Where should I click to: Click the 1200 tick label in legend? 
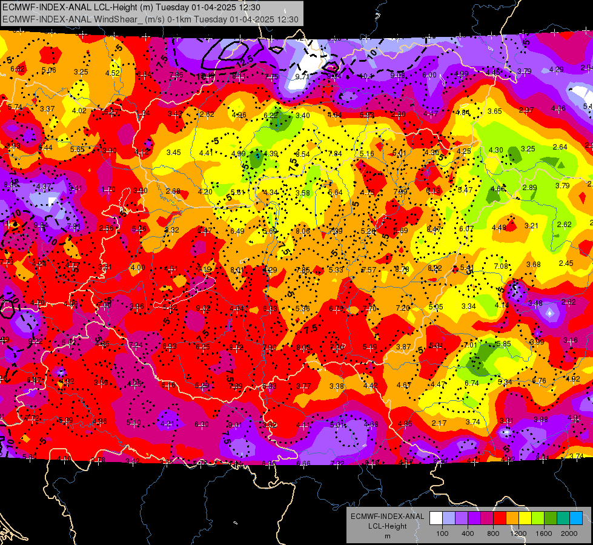[518, 533]
